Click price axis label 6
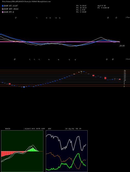Viewport: 130px width, 172px height. pos(124,87)
